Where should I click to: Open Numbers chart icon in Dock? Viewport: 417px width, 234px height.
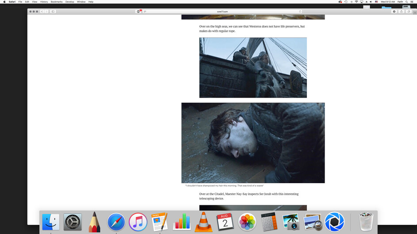point(182,222)
